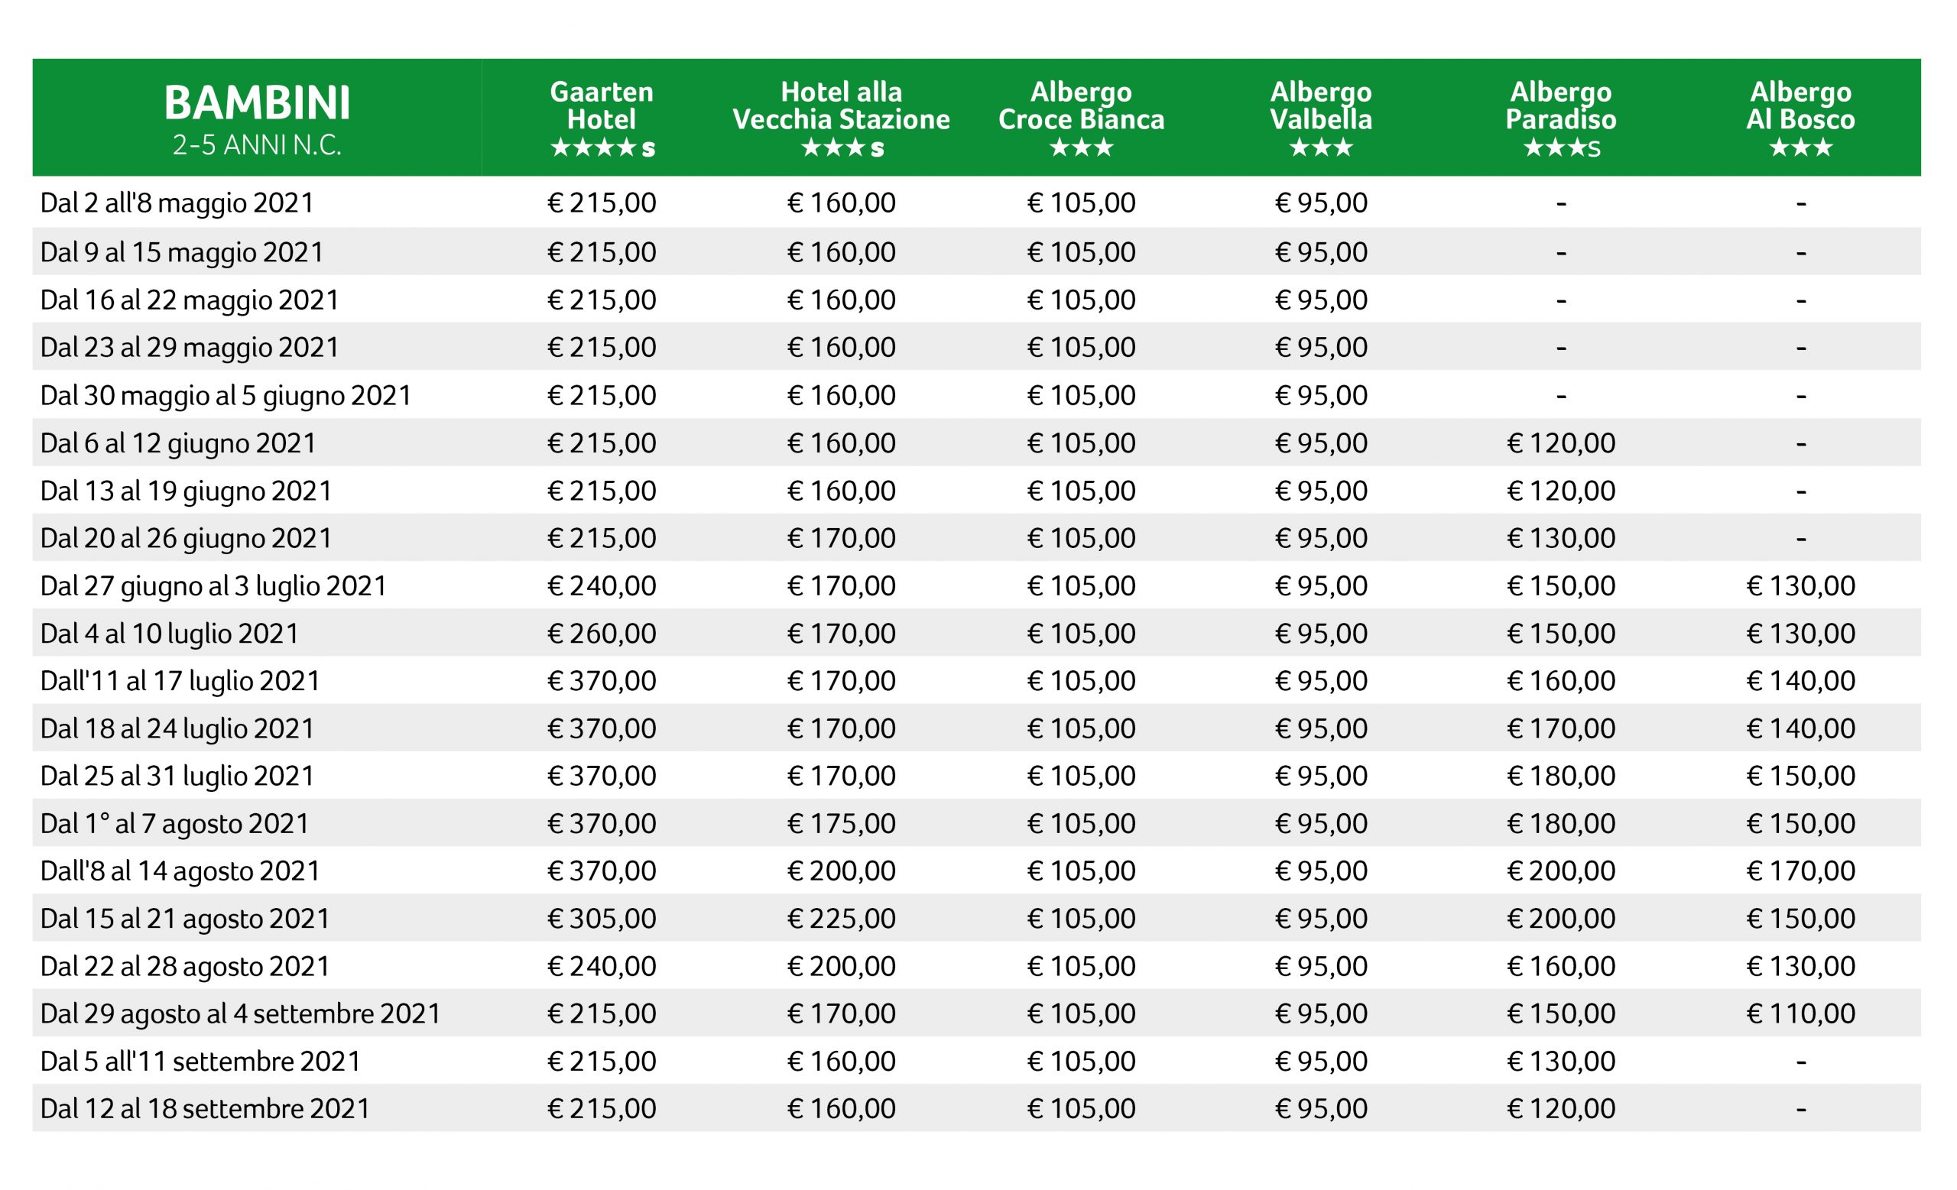1957x1190 pixels.
Task: Select row Dal 2 all'8 maggio 2021
Action: (977, 203)
